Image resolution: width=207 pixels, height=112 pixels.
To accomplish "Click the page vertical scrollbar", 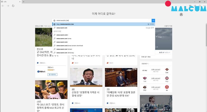I will coord(206,35).
